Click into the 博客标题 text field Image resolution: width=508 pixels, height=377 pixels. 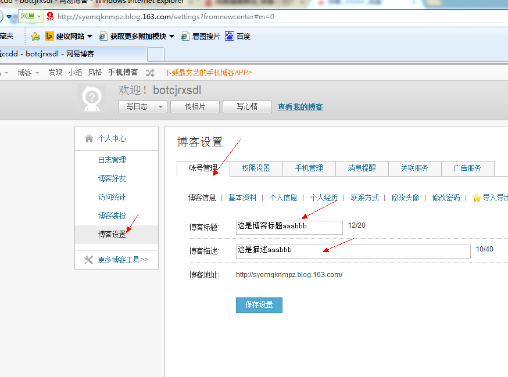[289, 227]
